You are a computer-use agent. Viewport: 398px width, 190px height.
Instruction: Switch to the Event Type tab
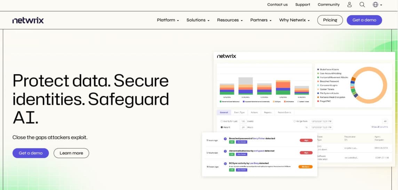(239, 113)
